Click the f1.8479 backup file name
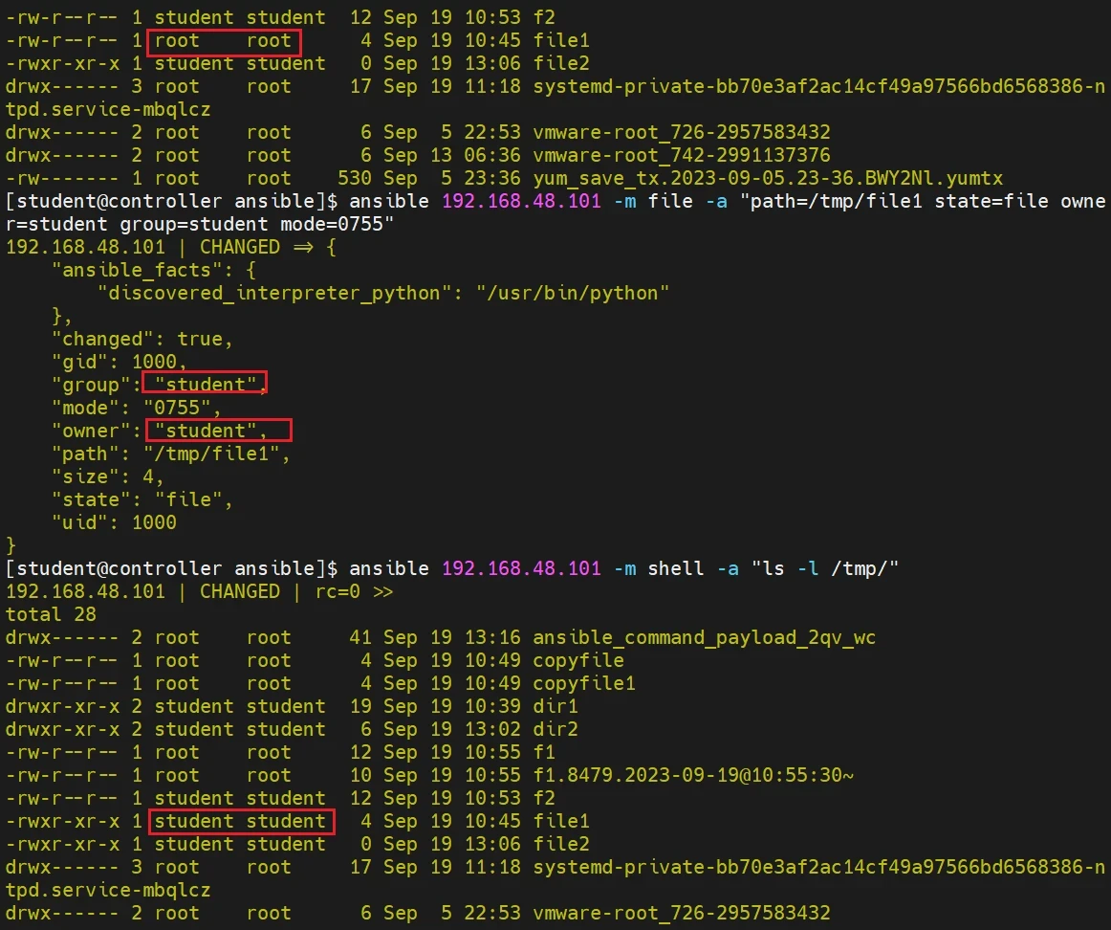 point(693,775)
